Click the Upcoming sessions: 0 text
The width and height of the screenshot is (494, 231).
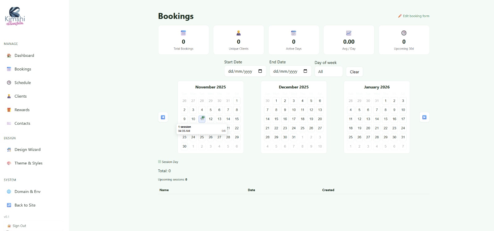pos(173,179)
